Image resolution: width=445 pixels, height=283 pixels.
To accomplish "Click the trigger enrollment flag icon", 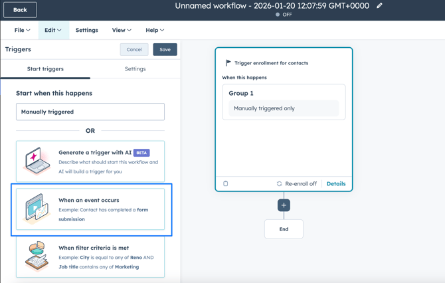I will pyautogui.click(x=228, y=63).
